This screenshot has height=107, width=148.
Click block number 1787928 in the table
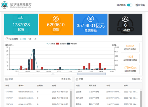pyautogui.click(x=9, y=92)
